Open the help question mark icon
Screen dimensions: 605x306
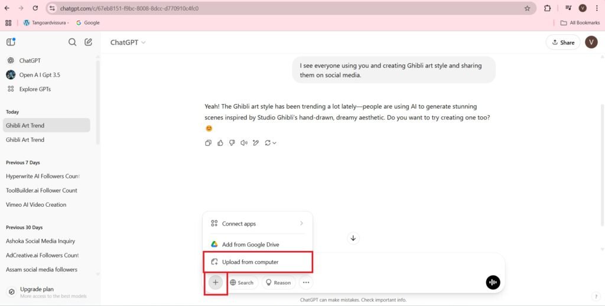pyautogui.click(x=596, y=297)
